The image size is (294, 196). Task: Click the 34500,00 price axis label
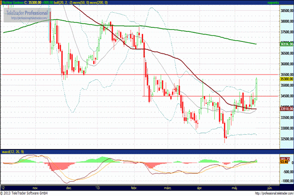pos(287,96)
